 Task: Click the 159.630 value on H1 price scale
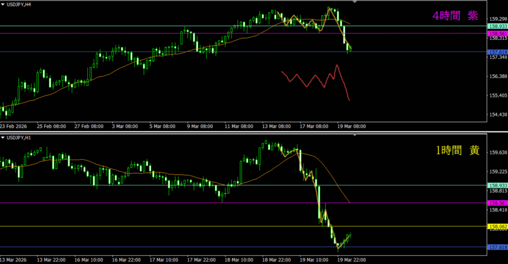tap(498, 153)
